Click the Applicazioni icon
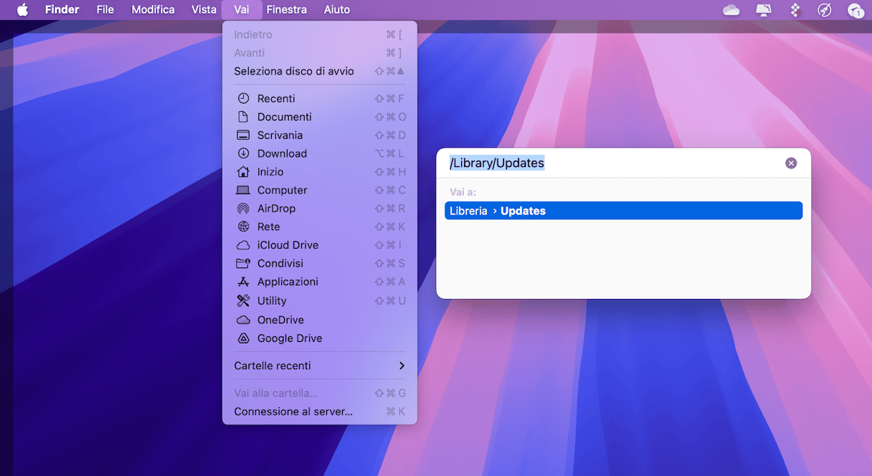 point(243,282)
